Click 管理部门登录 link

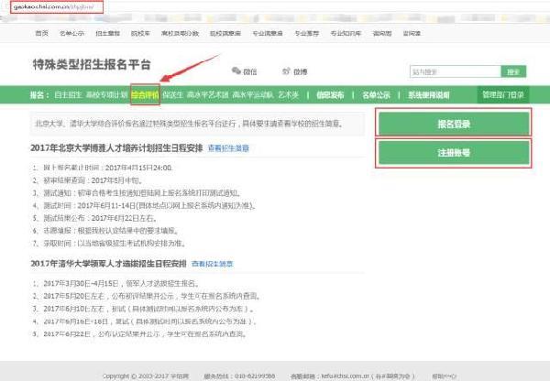(x=504, y=93)
